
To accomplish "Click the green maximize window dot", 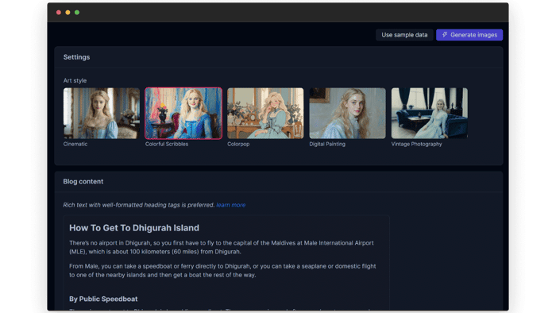I will tap(77, 13).
